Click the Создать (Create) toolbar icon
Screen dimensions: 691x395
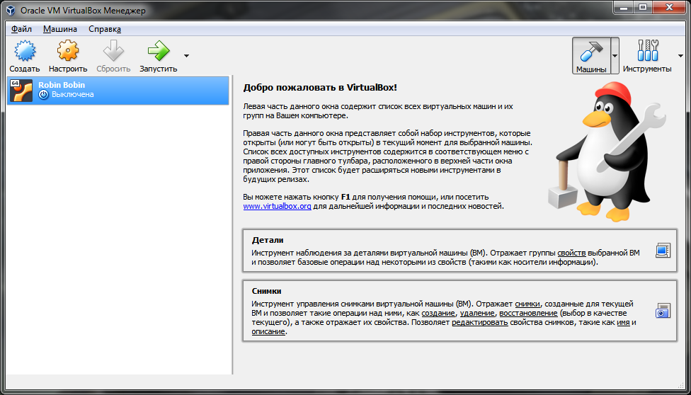(25, 50)
